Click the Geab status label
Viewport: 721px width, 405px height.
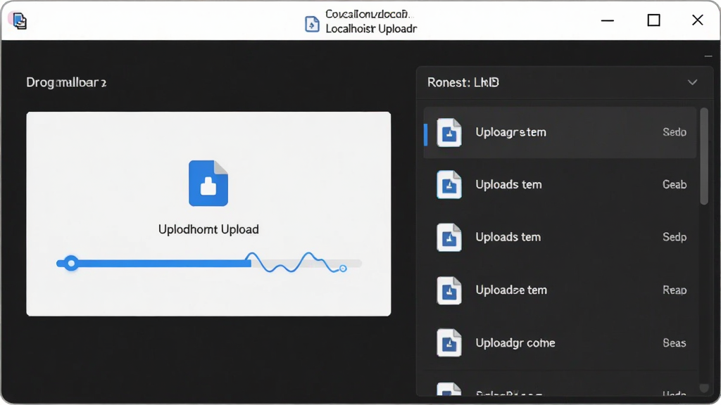674,185
